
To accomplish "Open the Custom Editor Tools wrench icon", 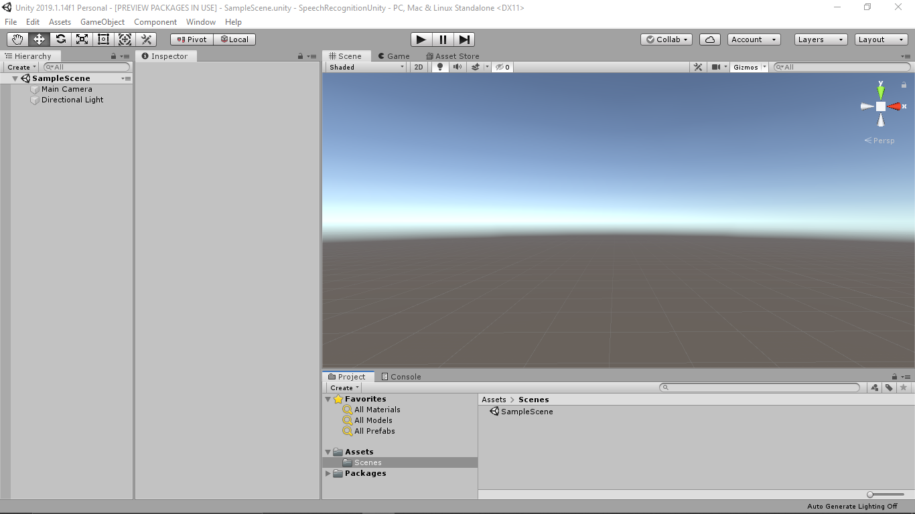I will (x=146, y=39).
